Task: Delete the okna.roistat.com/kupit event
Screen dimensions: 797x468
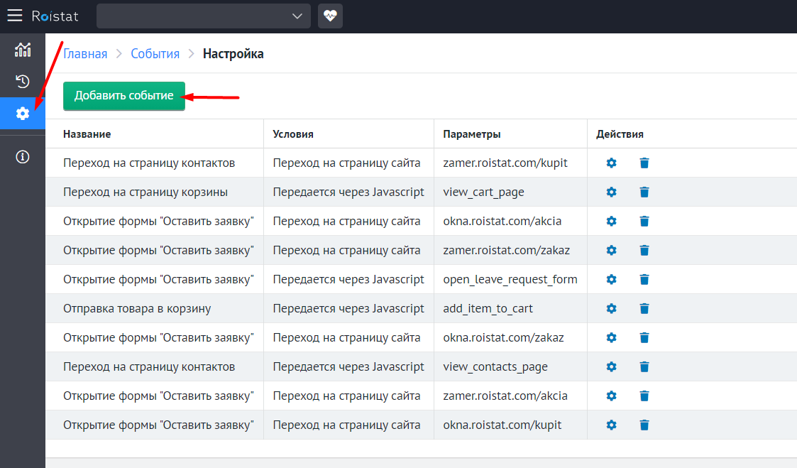Action: 644,425
